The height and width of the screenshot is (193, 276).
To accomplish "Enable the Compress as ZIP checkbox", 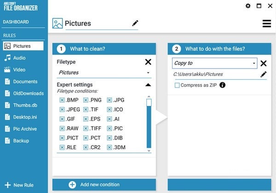I will [x=177, y=85].
